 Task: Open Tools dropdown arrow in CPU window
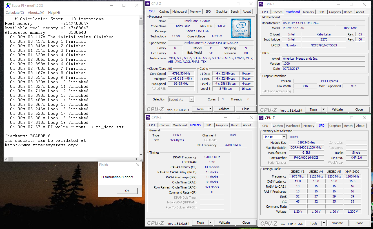(210, 109)
